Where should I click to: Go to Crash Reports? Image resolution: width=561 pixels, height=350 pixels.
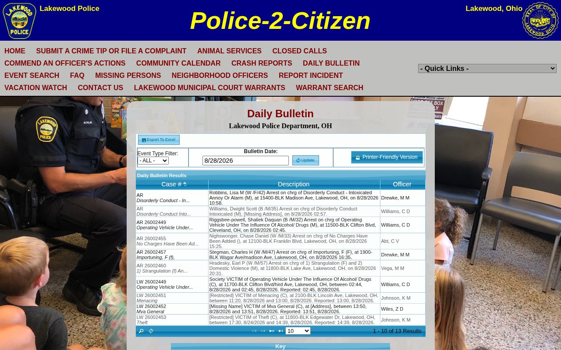(x=262, y=63)
